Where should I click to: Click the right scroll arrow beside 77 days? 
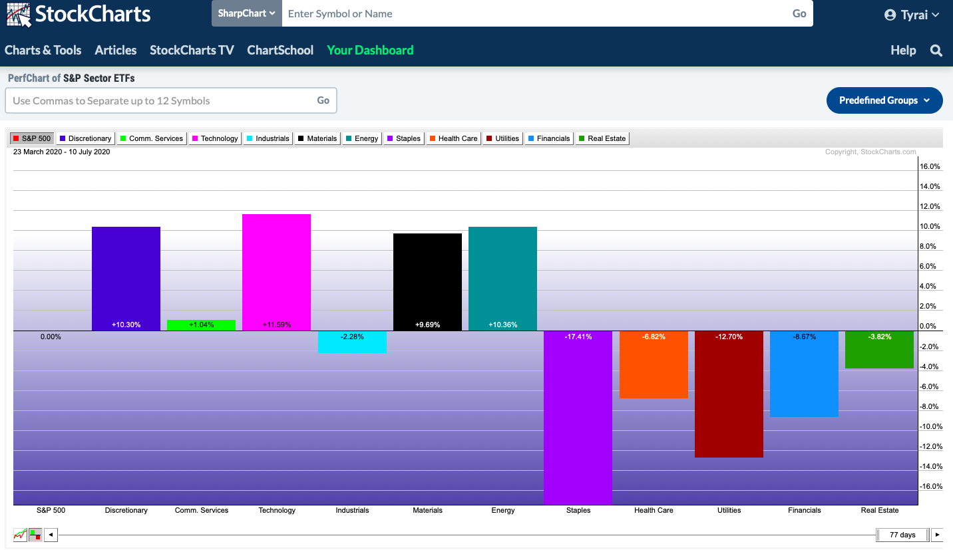pos(938,535)
